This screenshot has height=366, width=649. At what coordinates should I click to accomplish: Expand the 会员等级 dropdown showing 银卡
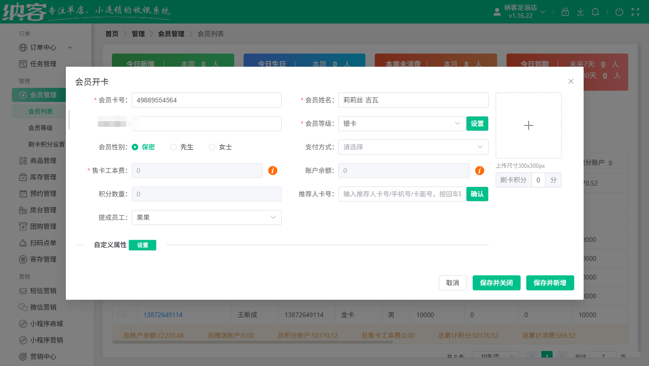click(402, 124)
